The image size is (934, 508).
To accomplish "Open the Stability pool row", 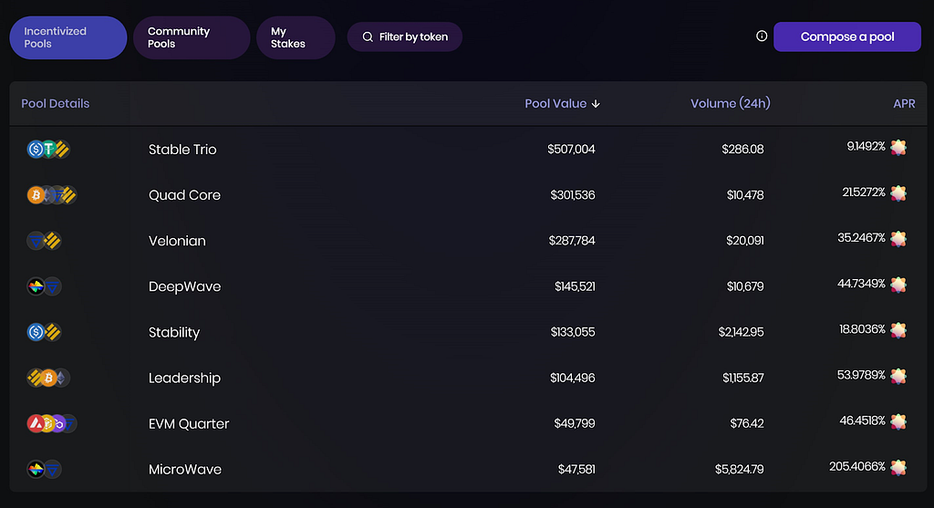I will coord(174,332).
